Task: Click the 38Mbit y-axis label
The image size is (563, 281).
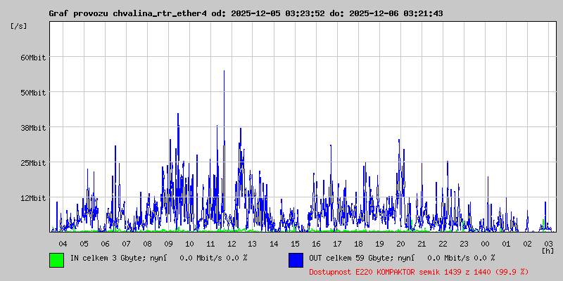Action: click(x=32, y=127)
